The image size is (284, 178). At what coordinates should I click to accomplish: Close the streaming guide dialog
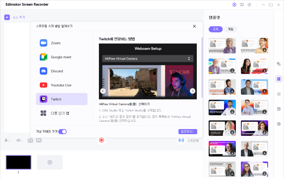click(194, 26)
